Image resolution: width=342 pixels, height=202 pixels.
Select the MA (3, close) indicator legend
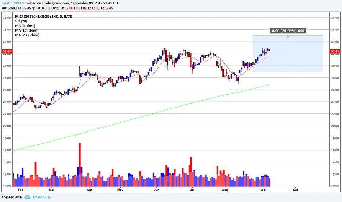coord(25,26)
